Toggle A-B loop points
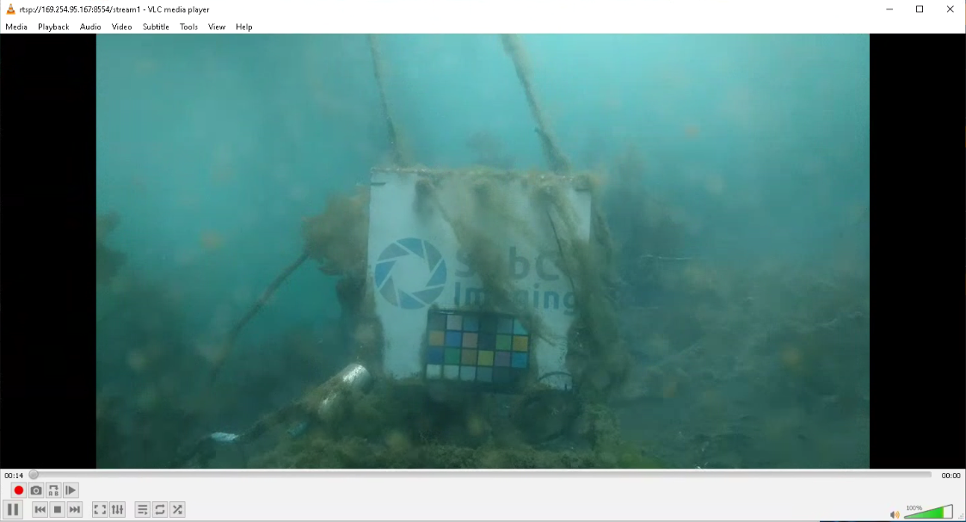966x522 pixels. [53, 490]
